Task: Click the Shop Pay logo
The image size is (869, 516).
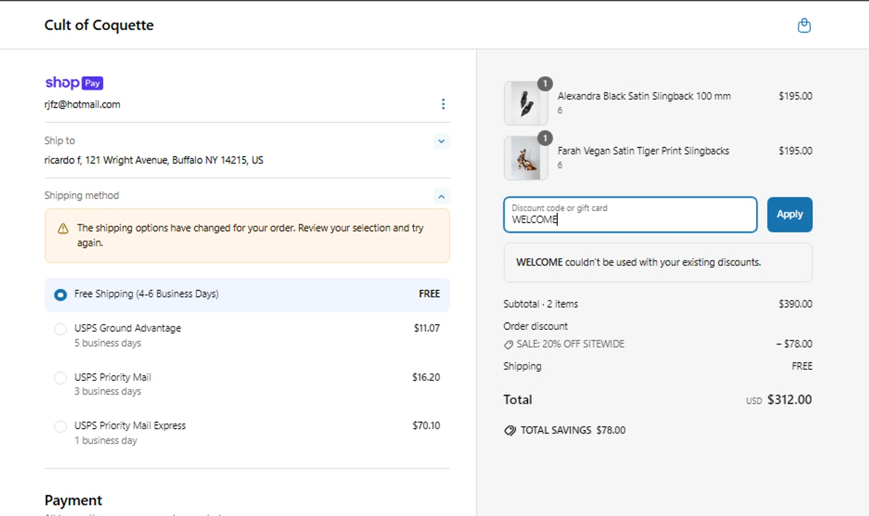Action: pyautogui.click(x=74, y=83)
